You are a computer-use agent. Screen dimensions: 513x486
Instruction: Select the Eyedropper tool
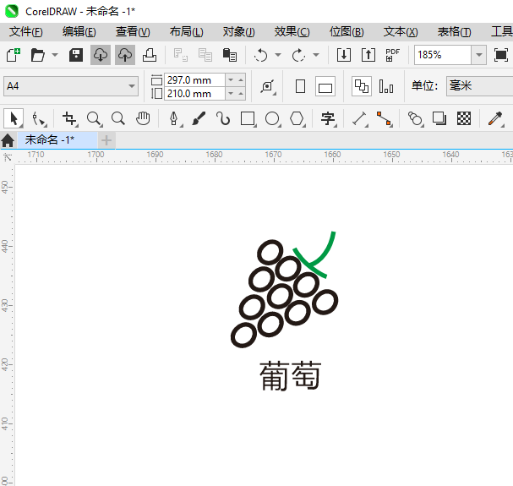[495, 118]
